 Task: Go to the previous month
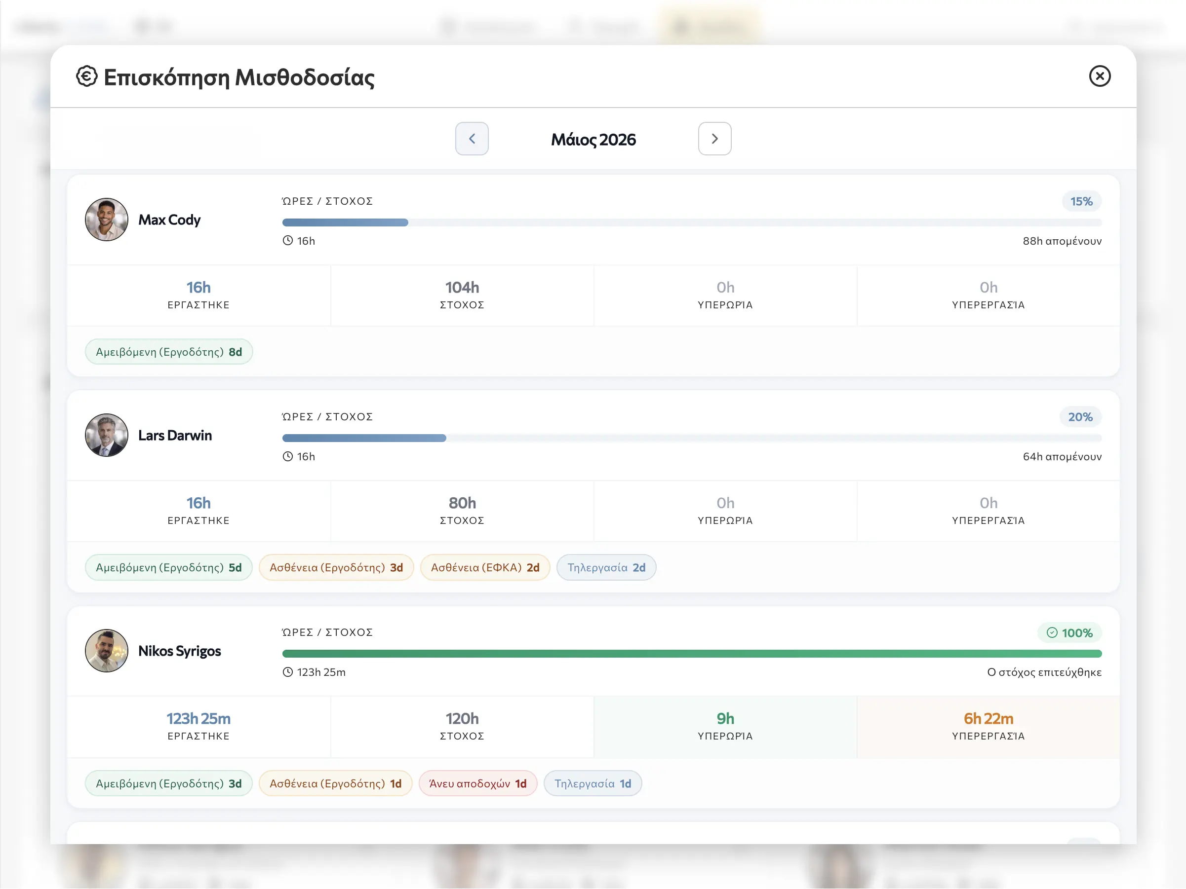tap(472, 139)
